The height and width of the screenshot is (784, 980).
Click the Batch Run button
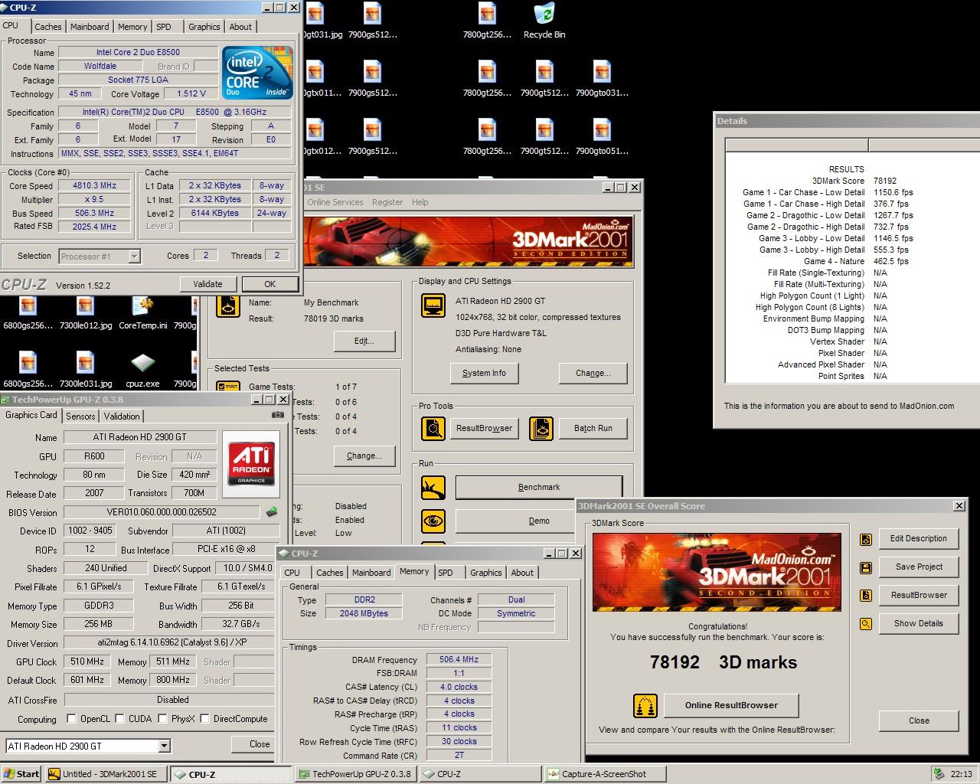click(x=593, y=428)
